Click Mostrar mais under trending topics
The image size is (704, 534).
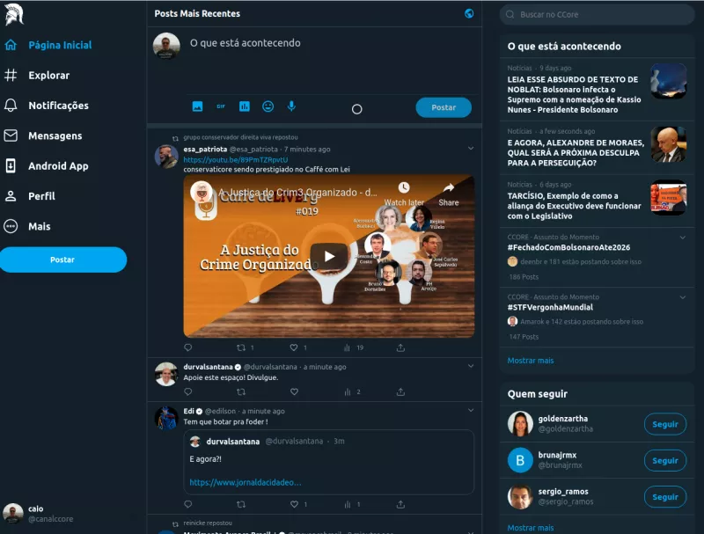531,361
